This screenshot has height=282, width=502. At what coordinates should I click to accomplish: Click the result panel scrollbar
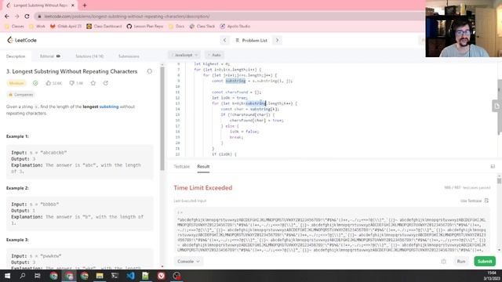click(499, 181)
